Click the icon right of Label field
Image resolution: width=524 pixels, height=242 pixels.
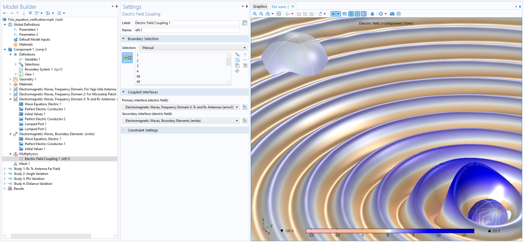click(245, 23)
